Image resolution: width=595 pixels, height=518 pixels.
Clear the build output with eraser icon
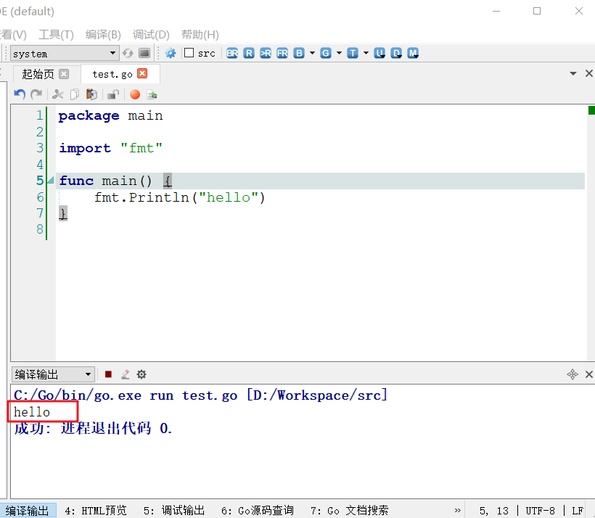point(125,374)
